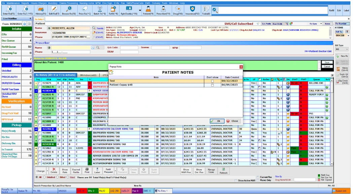Tick checkbox for Rx 415674 row

point(40,83)
